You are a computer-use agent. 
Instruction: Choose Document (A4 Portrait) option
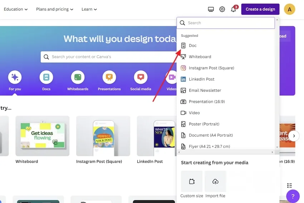[226, 135]
